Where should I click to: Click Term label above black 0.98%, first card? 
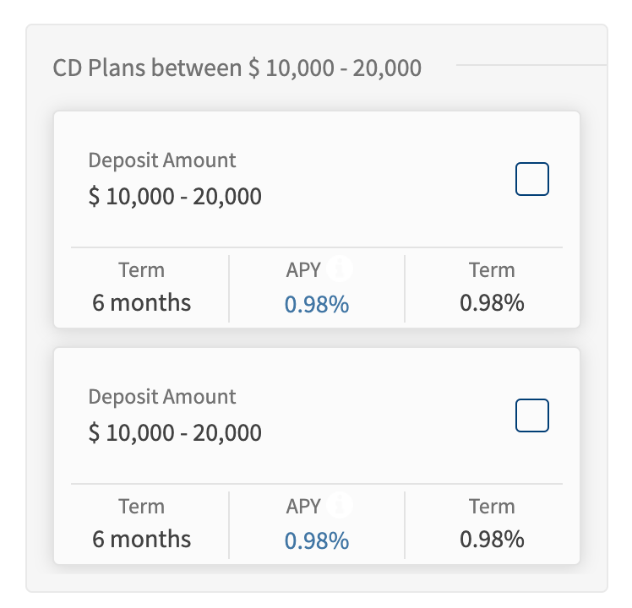pyautogui.click(x=492, y=269)
